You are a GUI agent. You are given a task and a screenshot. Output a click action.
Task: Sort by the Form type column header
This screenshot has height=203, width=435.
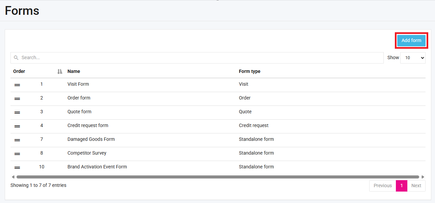point(249,71)
